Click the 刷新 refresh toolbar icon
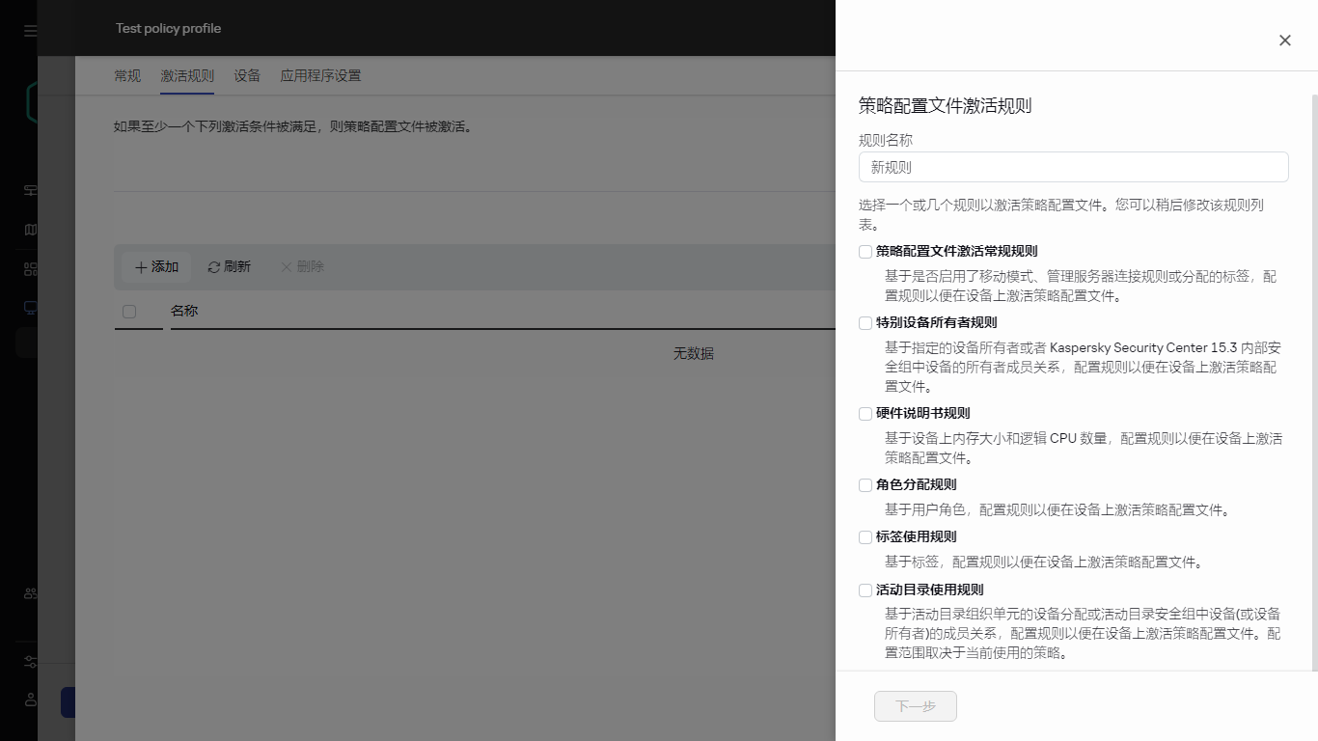This screenshot has height=741, width=1318. tap(229, 266)
